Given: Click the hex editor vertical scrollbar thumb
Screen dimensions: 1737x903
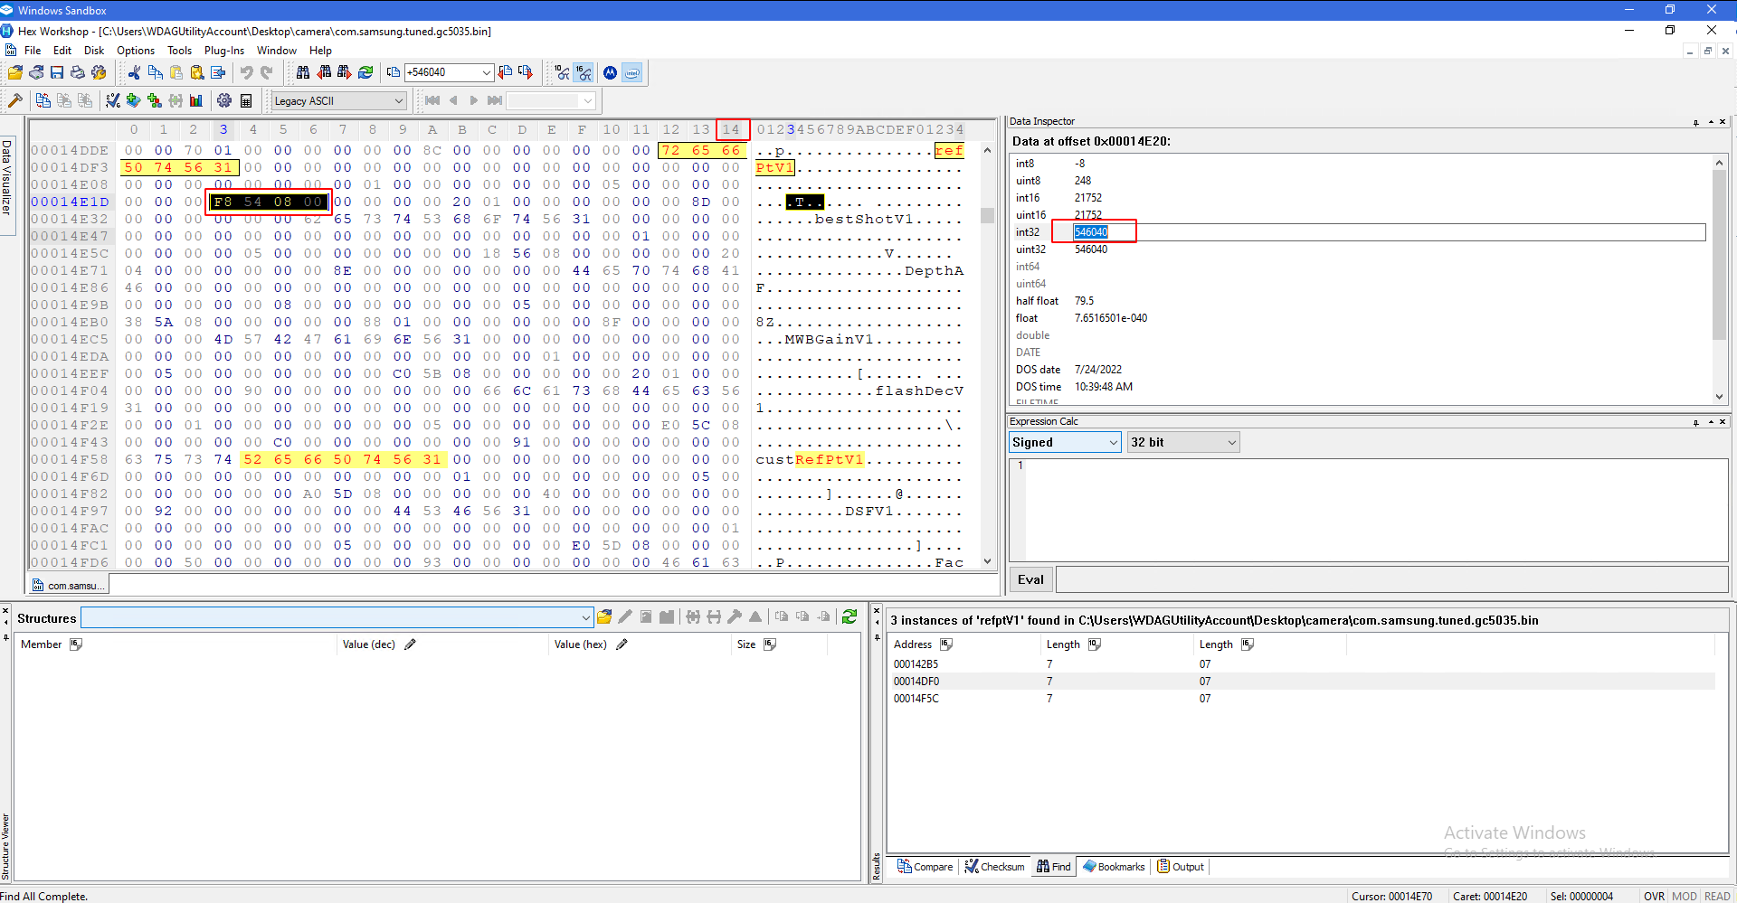Looking at the screenshot, I should pyautogui.click(x=987, y=216).
